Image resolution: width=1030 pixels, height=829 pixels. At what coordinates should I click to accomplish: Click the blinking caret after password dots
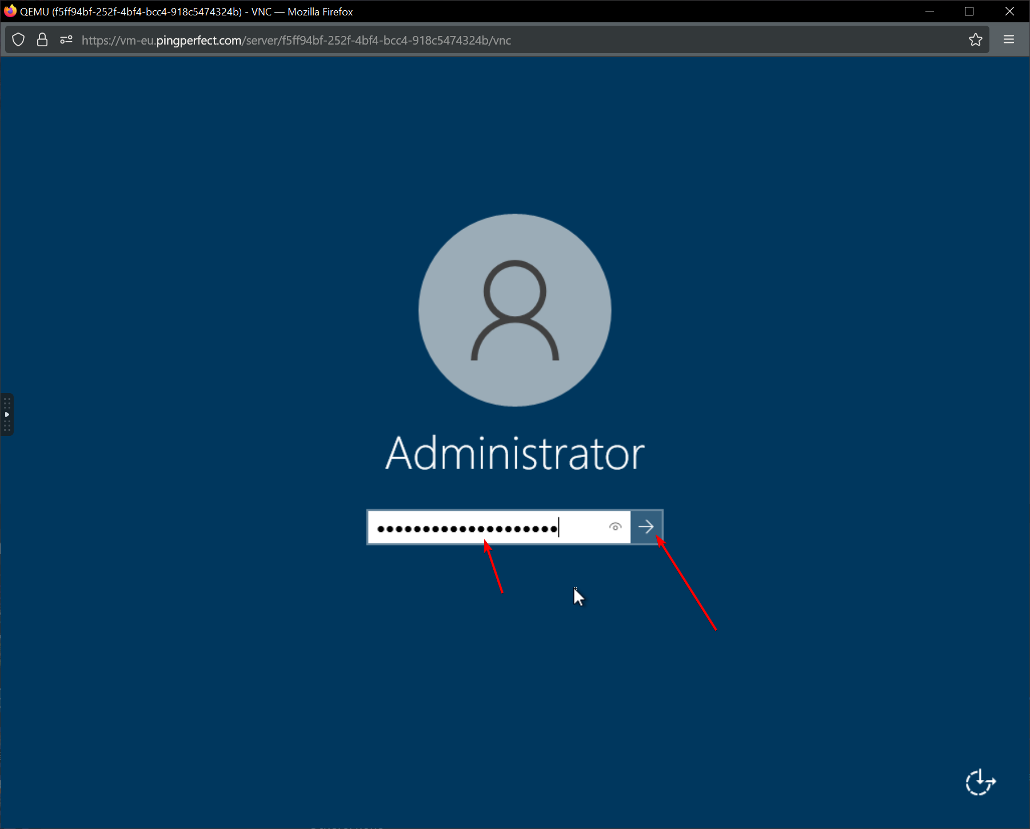tap(560, 527)
